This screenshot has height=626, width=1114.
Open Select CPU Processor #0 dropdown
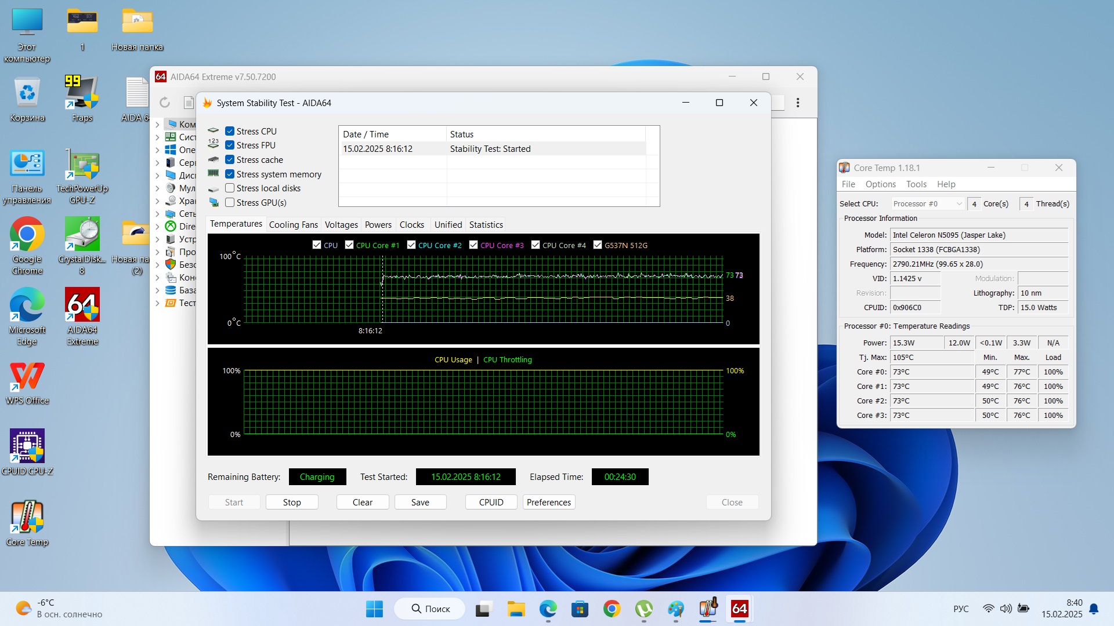point(927,204)
